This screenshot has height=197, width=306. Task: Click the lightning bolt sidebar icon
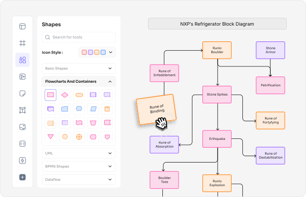coord(22,161)
